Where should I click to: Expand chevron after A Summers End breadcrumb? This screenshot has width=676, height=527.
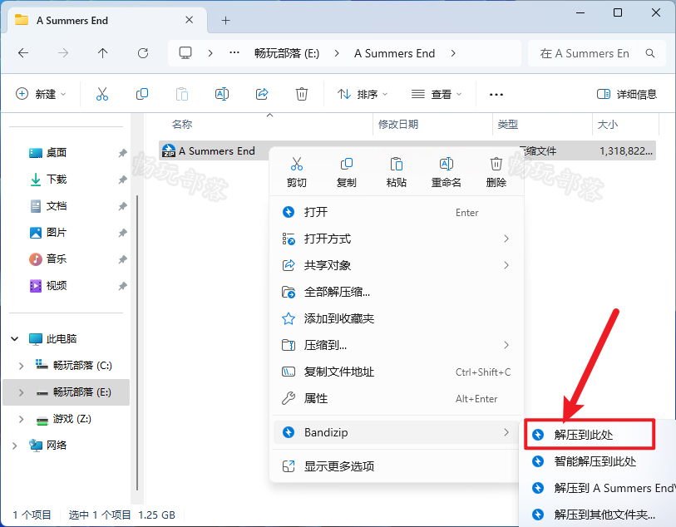[453, 53]
